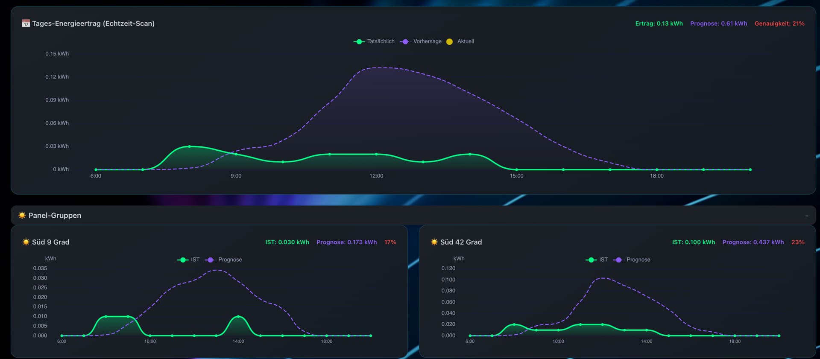Viewport: 820px width, 359px height.
Task: Click the 12:00 time axis label
Action: 376,176
